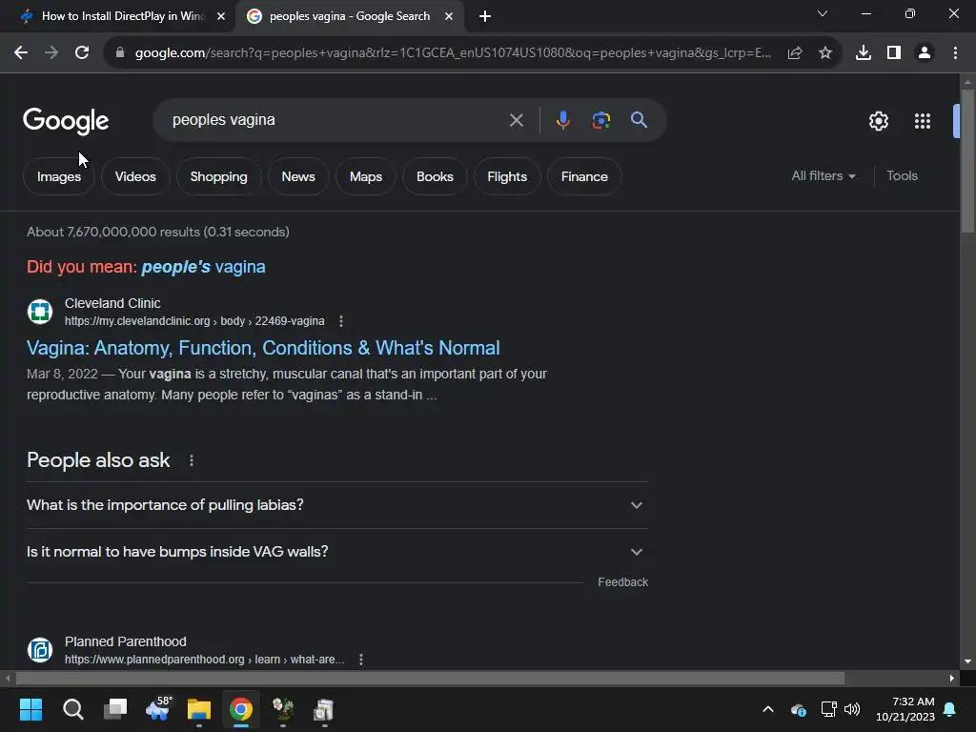Clear the search box with the X icon
Image resolution: width=976 pixels, height=732 pixels.
pos(516,120)
